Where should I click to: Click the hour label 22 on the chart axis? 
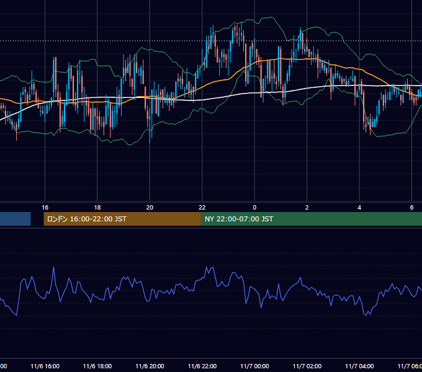point(202,208)
